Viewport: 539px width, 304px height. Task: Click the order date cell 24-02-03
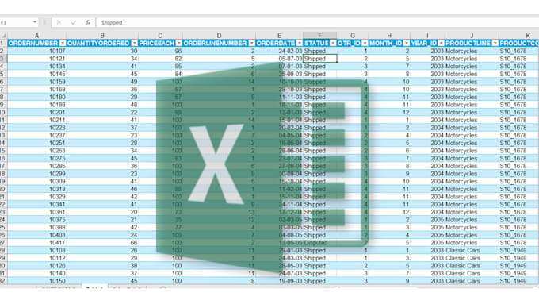pos(279,51)
